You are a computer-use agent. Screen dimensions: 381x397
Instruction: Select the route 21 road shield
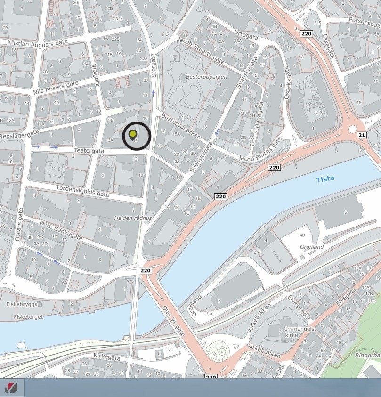(x=362, y=135)
